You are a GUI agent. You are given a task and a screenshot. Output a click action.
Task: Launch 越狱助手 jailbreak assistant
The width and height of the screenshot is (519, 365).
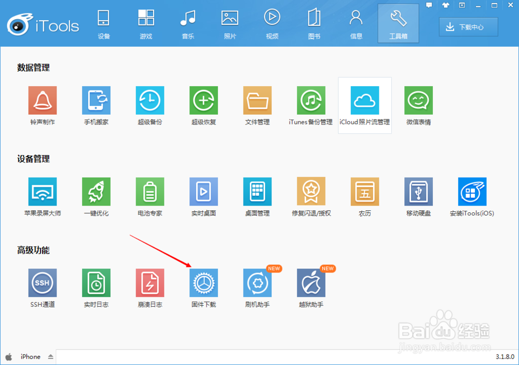pyautogui.click(x=311, y=283)
